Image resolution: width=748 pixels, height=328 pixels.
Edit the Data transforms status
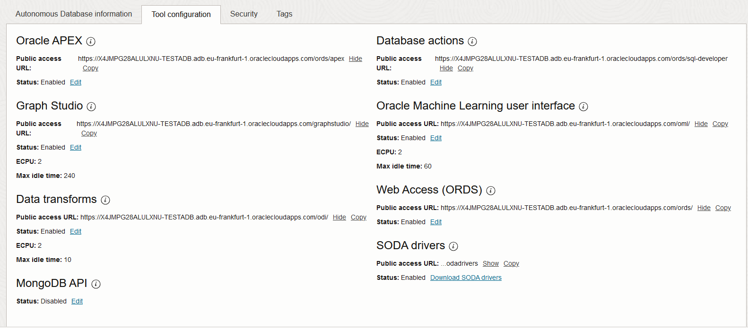tap(76, 231)
